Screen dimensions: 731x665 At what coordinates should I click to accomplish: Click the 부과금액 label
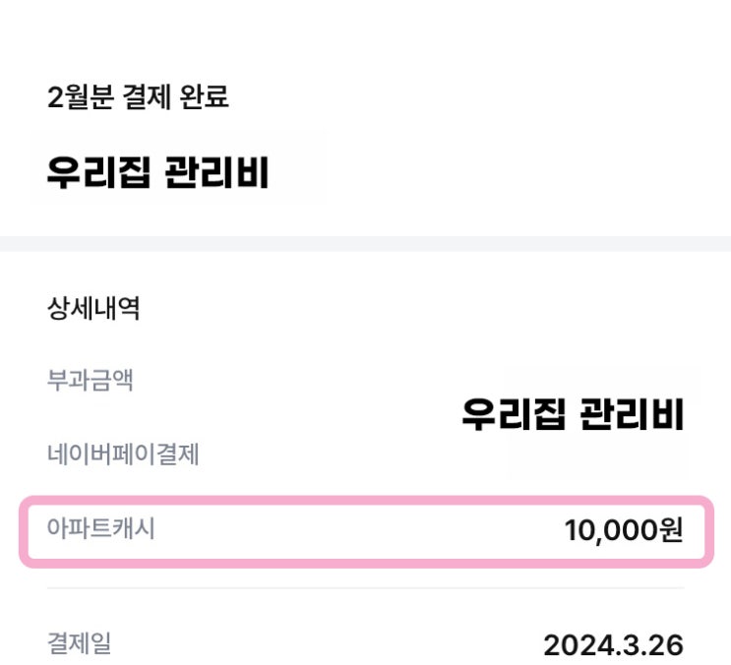pos(91,381)
